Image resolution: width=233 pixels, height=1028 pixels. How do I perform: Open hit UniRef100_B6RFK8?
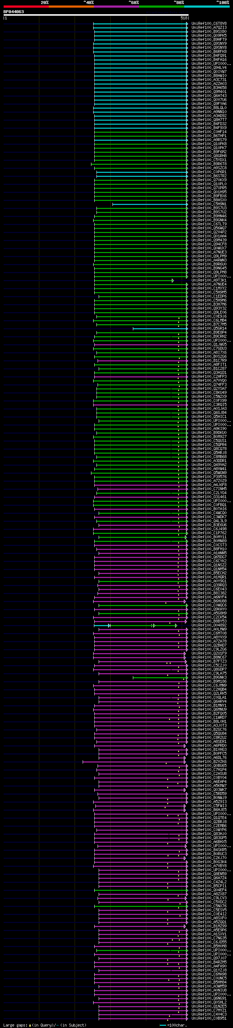pyautogui.click(x=209, y=51)
